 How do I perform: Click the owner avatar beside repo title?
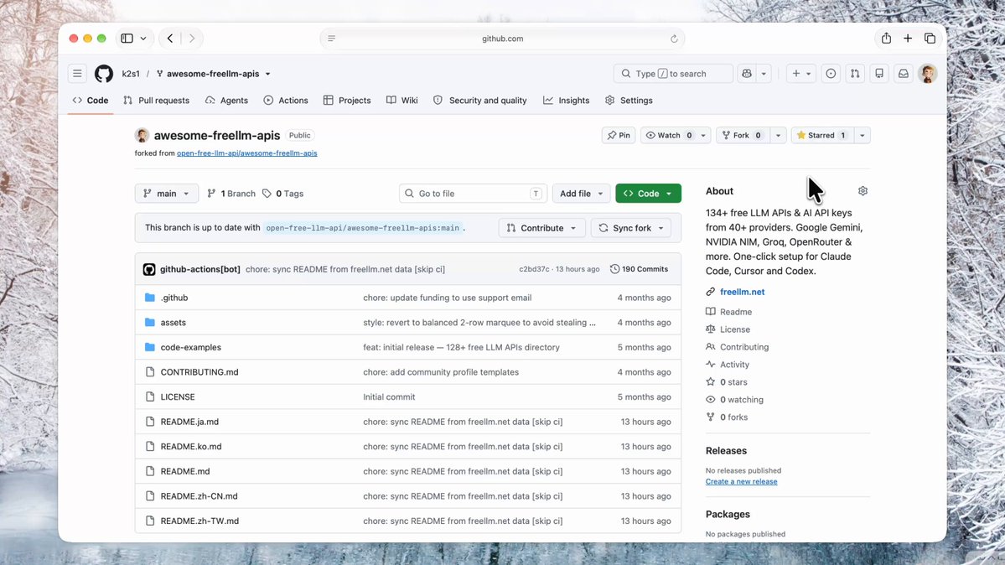142,135
